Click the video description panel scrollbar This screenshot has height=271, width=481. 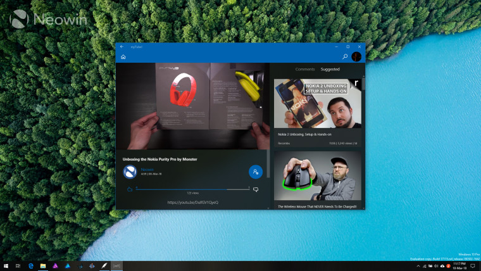[268, 163]
